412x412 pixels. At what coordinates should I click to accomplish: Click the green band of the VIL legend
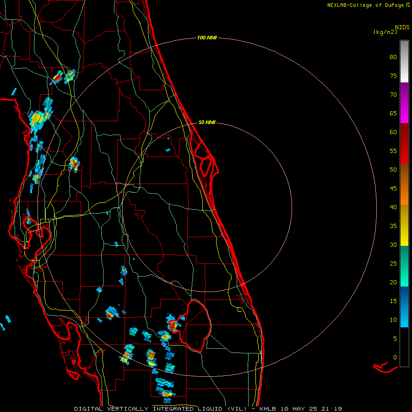[x=404, y=266]
